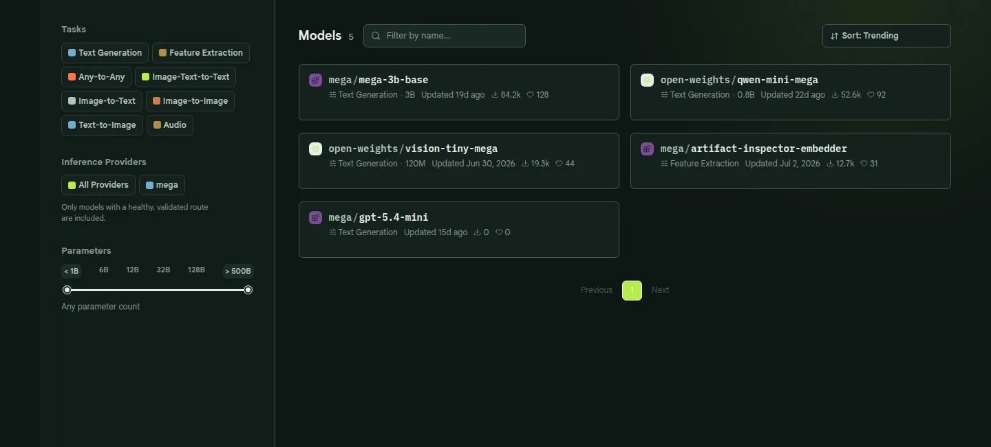Click 'Updated 22d ago' on qwen-mini-mega

793,95
